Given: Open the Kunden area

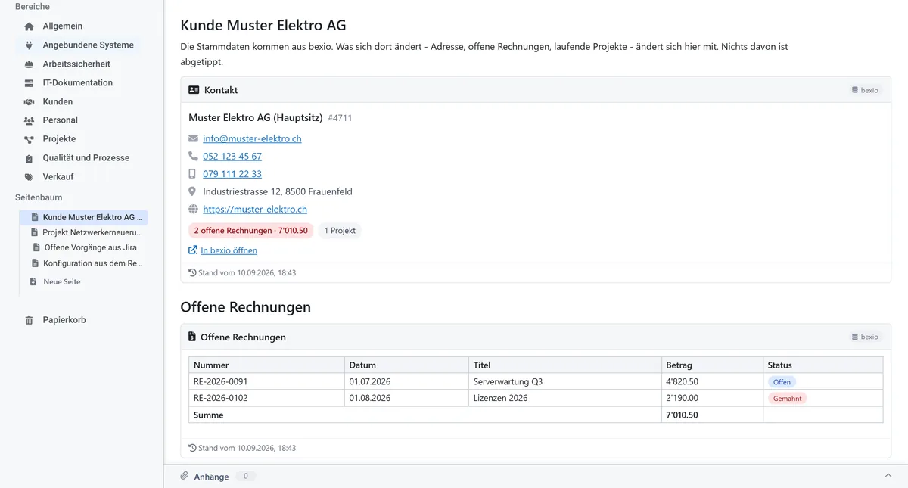Looking at the screenshot, I should point(58,102).
